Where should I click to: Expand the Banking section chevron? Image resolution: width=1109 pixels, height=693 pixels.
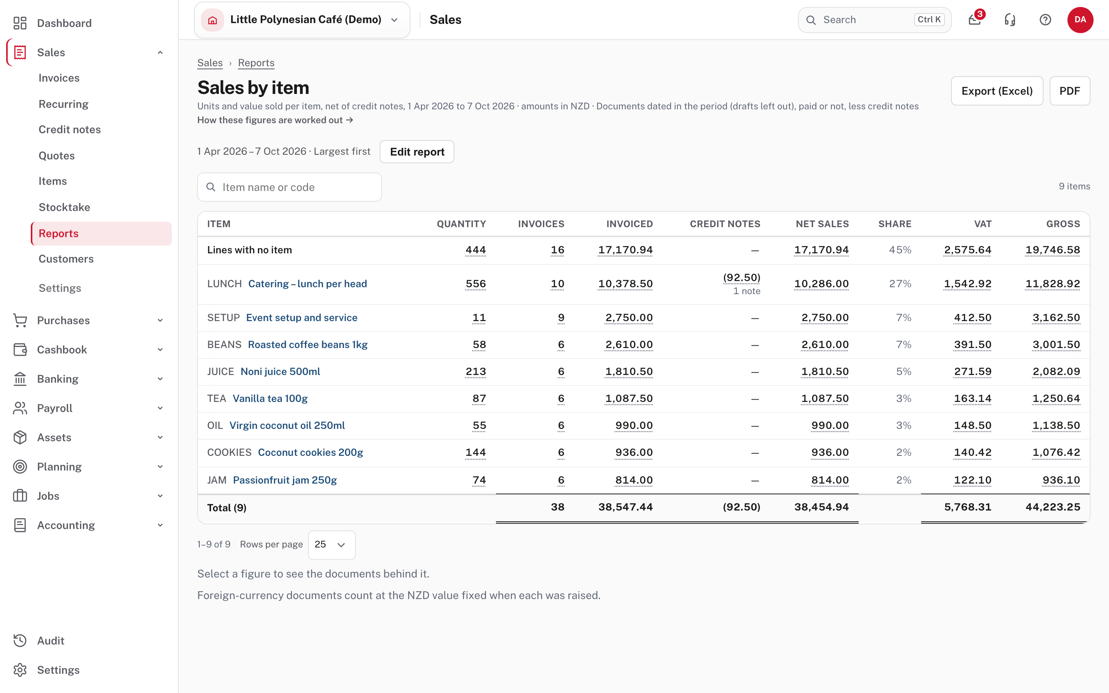(161, 379)
